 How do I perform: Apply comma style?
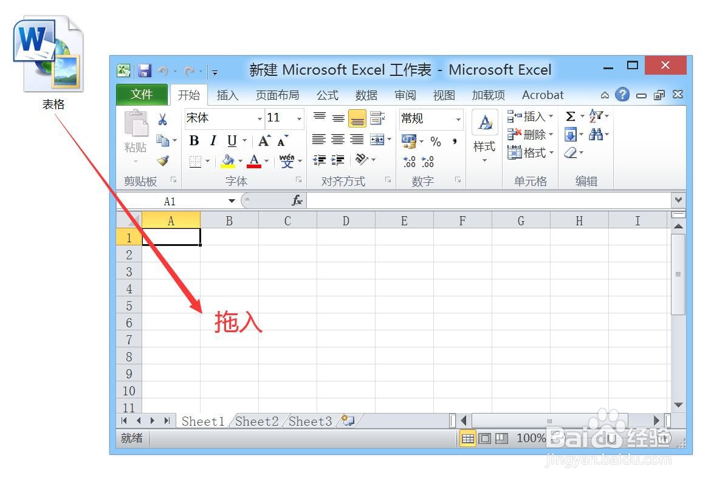[x=454, y=141]
